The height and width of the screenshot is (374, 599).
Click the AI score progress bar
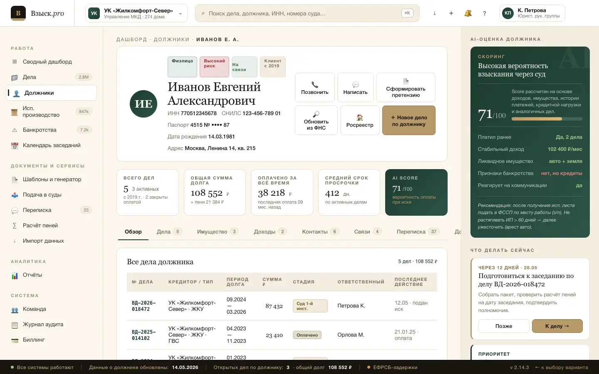[547, 119]
